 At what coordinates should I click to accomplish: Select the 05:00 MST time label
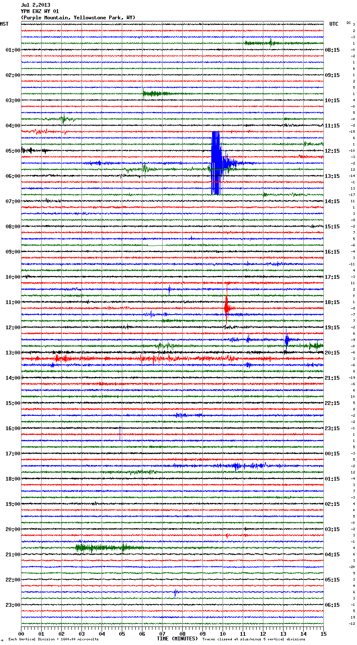coord(13,151)
